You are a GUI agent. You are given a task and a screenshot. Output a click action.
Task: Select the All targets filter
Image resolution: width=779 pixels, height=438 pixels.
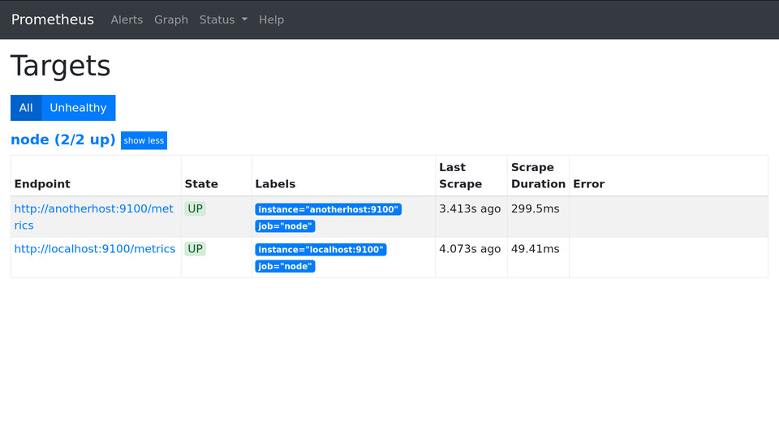tap(26, 108)
